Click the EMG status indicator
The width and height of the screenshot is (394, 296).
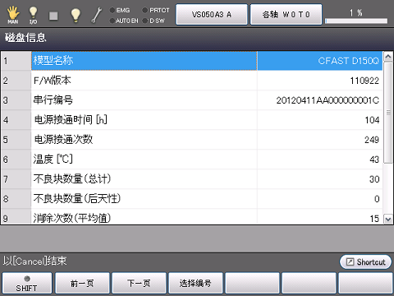[120, 11]
